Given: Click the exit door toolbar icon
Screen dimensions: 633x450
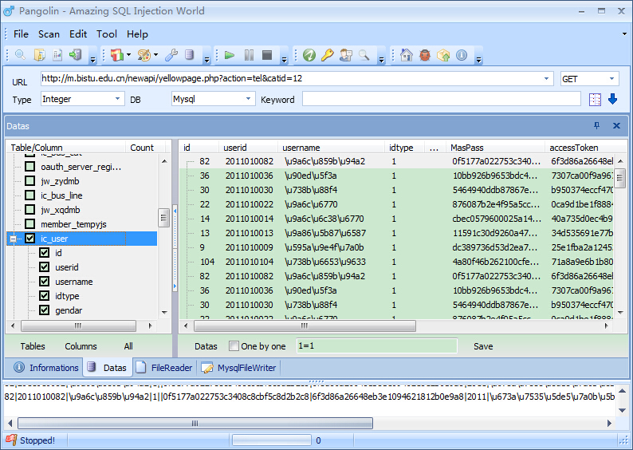Looking at the screenshot, I should [x=76, y=55].
